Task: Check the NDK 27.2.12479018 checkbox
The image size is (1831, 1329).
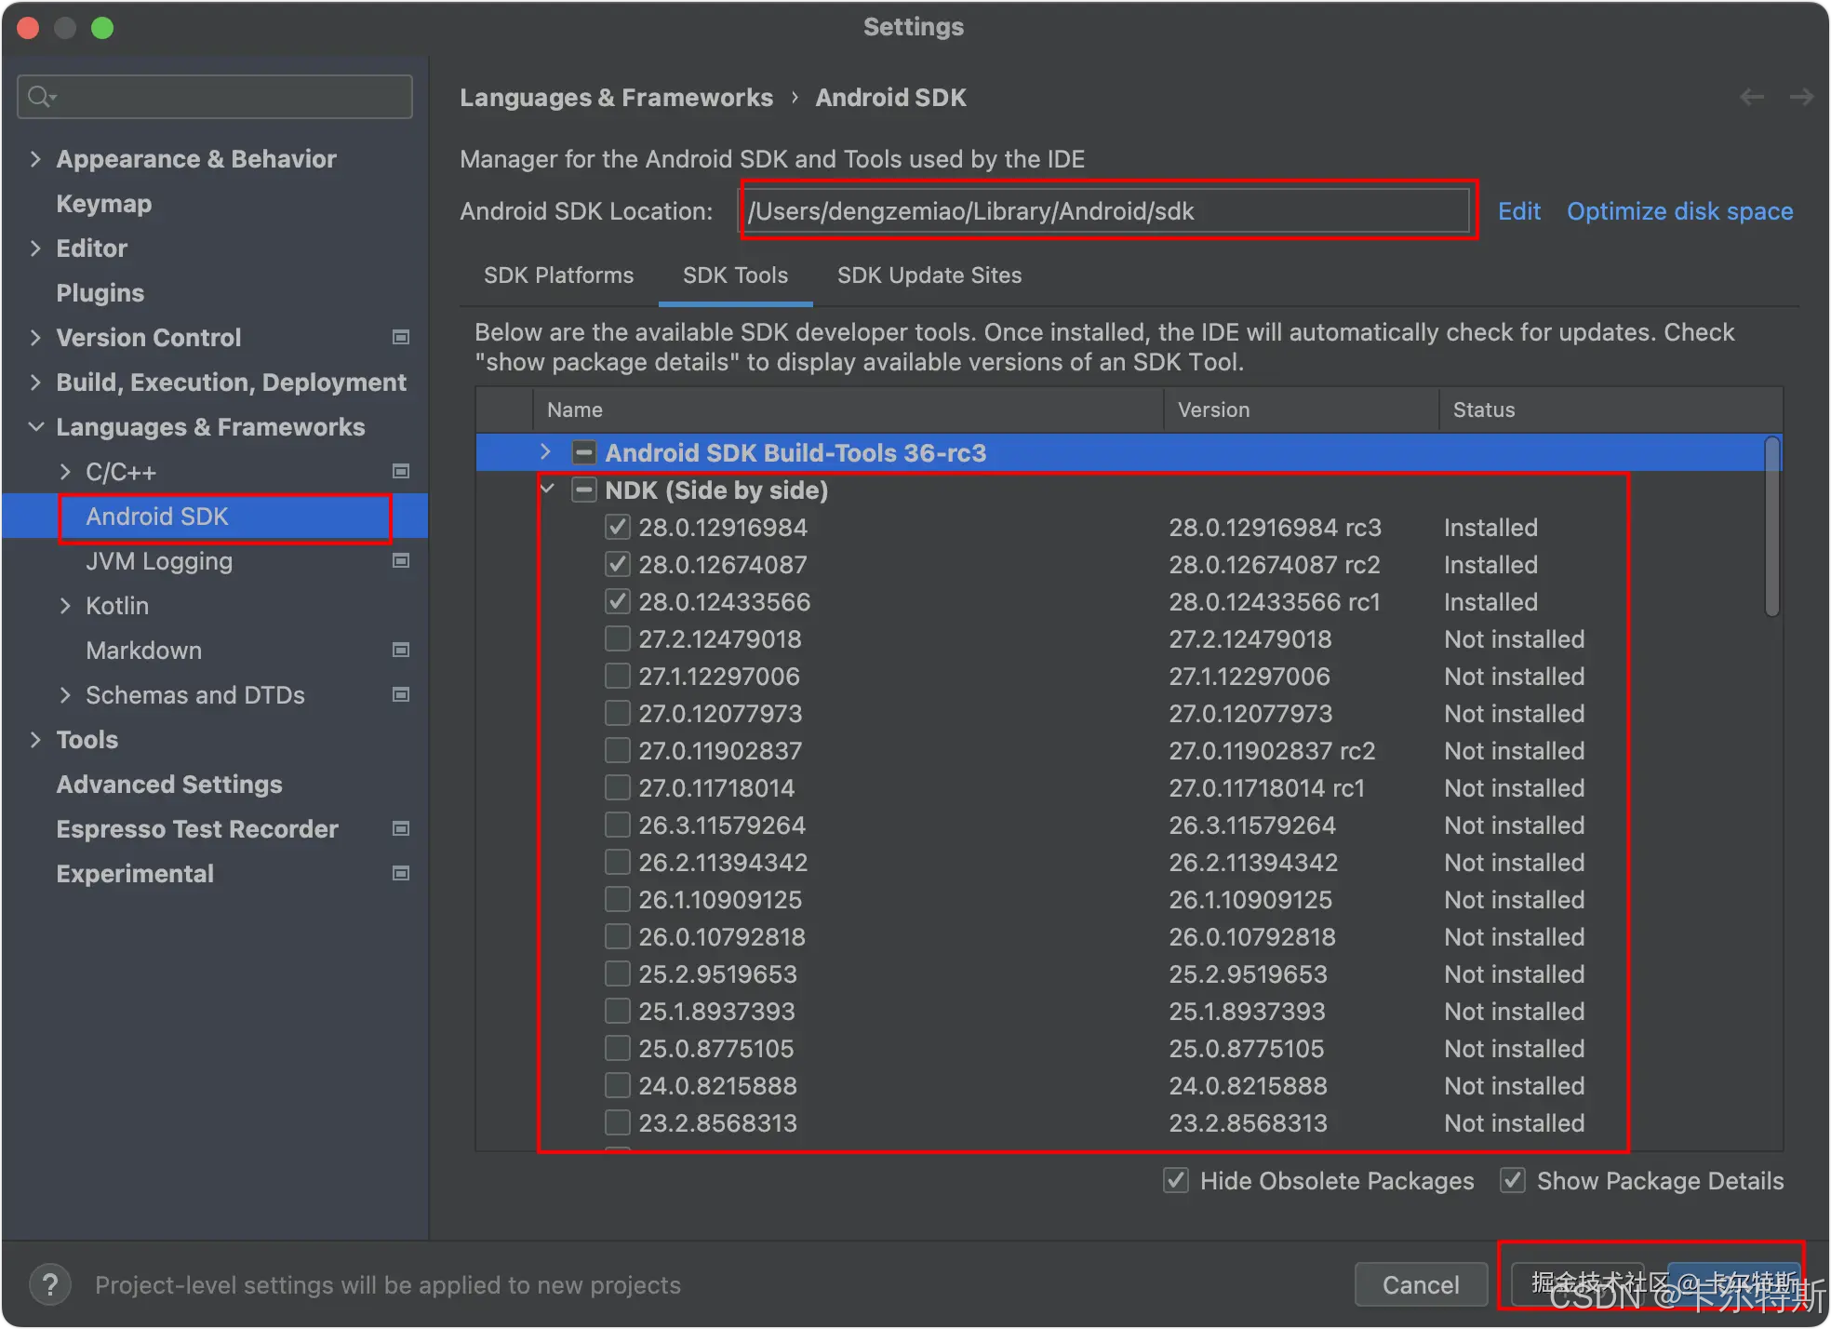Action: [617, 639]
